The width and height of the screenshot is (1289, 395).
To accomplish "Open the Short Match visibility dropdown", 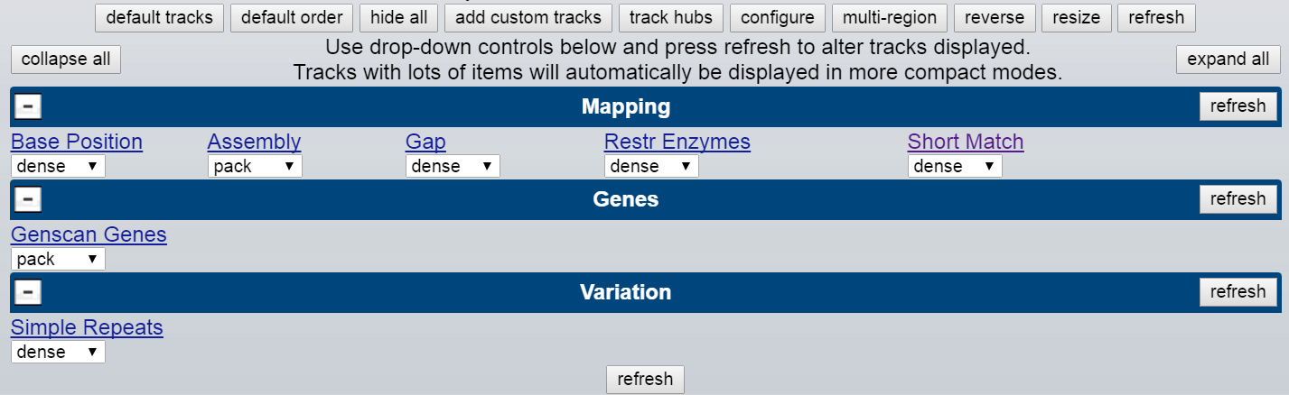I will pos(955,166).
